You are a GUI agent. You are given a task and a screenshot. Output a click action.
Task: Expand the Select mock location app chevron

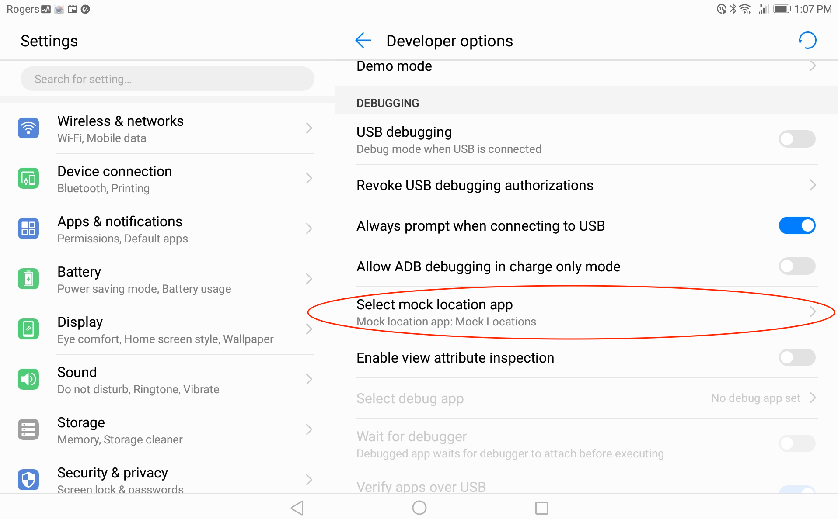click(x=813, y=312)
